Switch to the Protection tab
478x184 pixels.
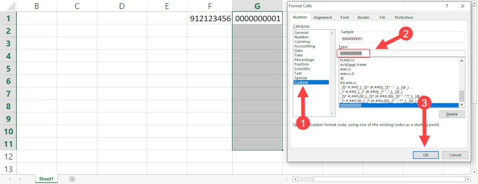click(404, 17)
